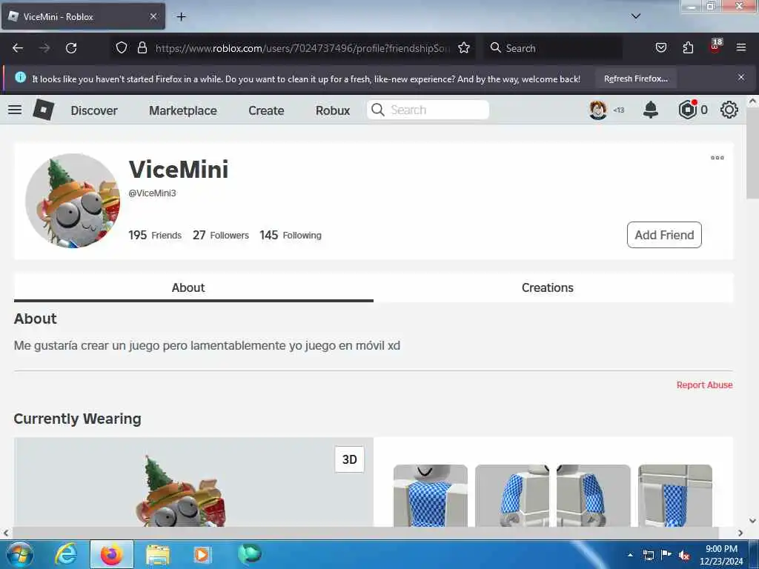
Task: Open the Marketplace page
Action: [x=183, y=110]
